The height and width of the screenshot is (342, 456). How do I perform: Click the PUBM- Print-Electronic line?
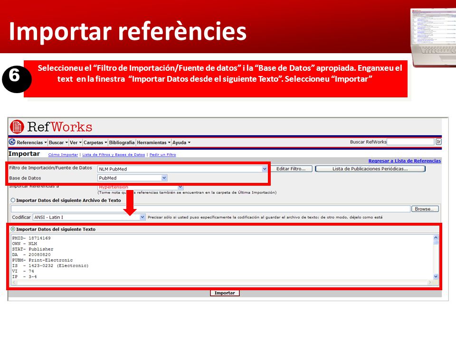click(x=42, y=260)
